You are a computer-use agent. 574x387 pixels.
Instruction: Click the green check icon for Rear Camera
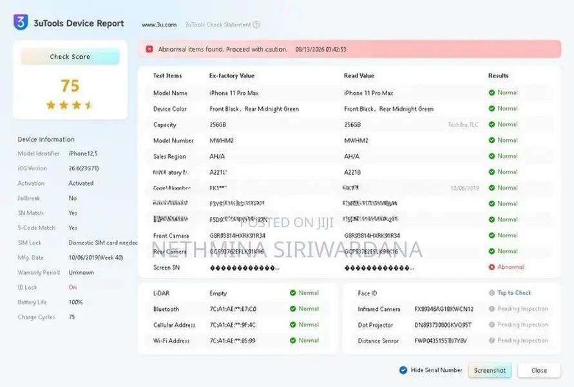[492, 251]
